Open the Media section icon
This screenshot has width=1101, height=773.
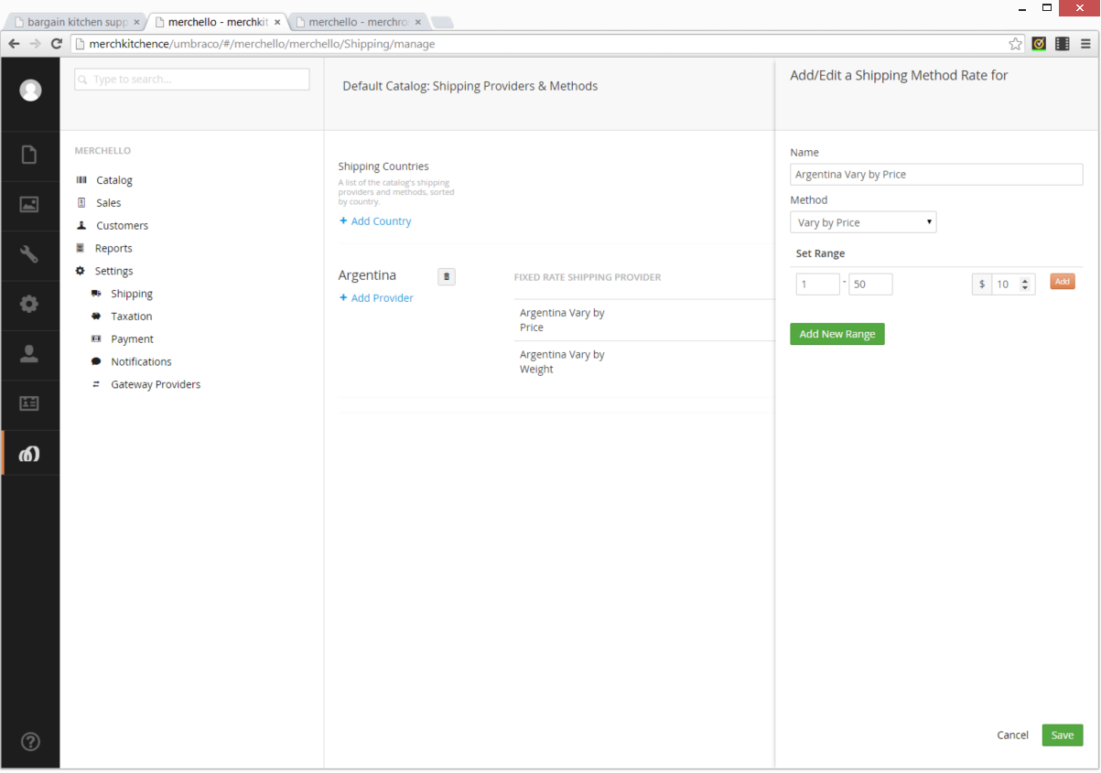[29, 204]
